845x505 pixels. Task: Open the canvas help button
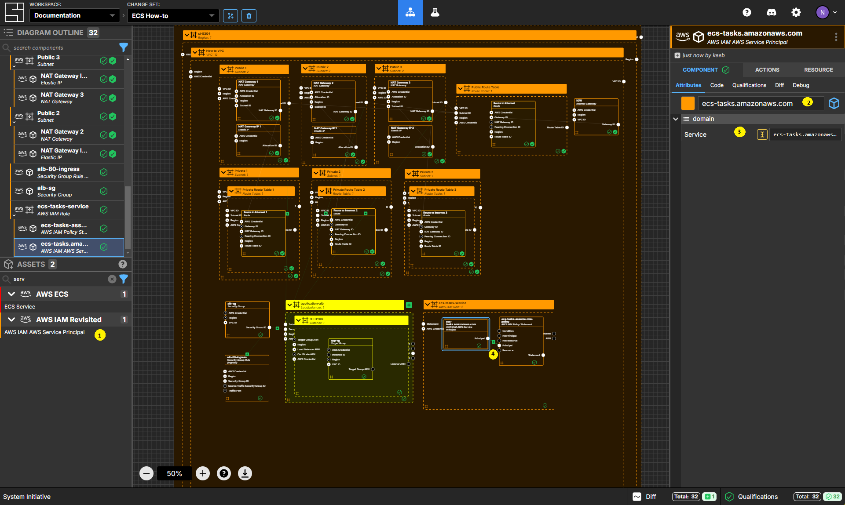(x=224, y=473)
